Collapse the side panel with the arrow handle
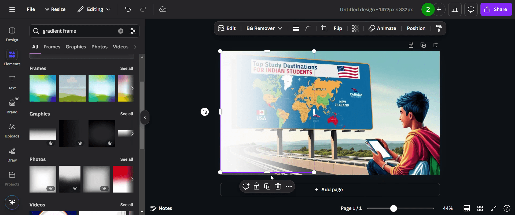 (x=145, y=117)
